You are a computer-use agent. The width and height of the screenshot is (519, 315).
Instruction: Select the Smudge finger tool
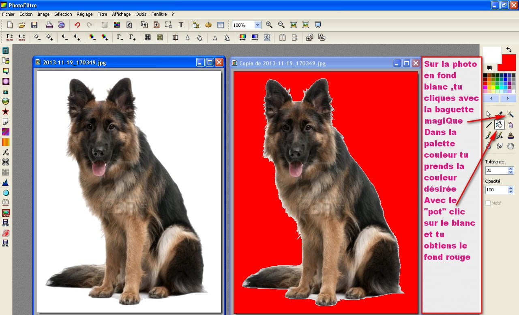pos(500,146)
